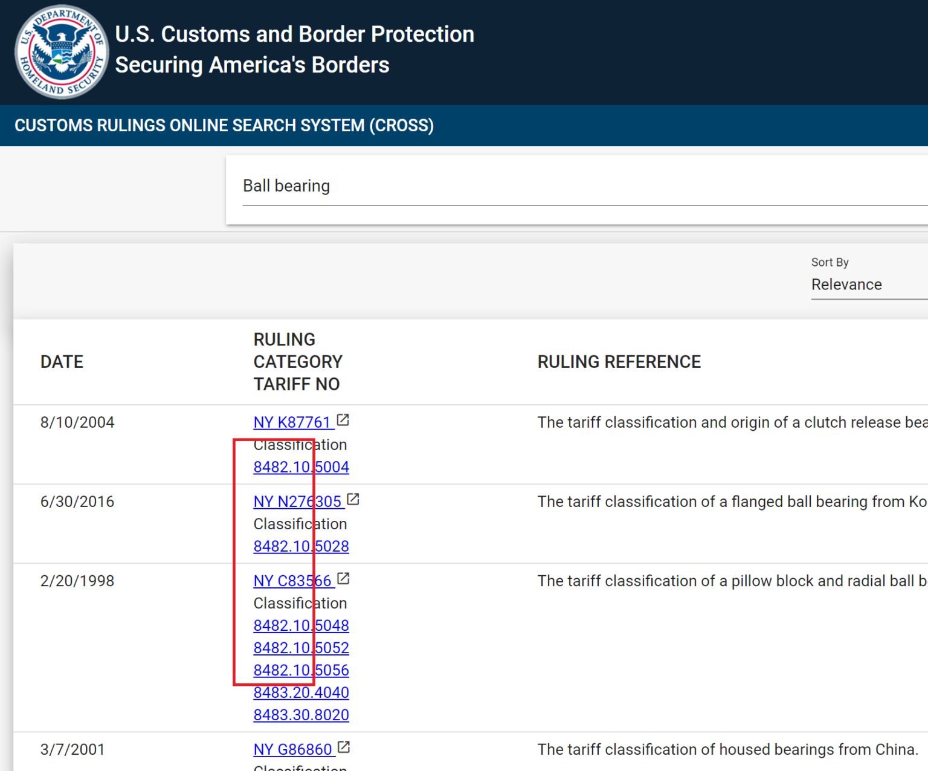The height and width of the screenshot is (771, 928).
Task: Open tariff number 8482.10.5004
Action: [301, 466]
